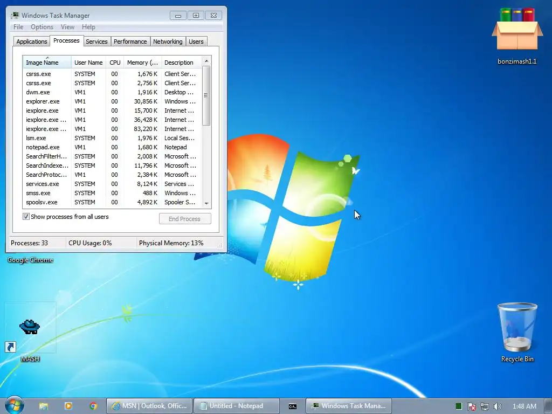
Task: Switch to the Users tab
Action: tap(196, 42)
